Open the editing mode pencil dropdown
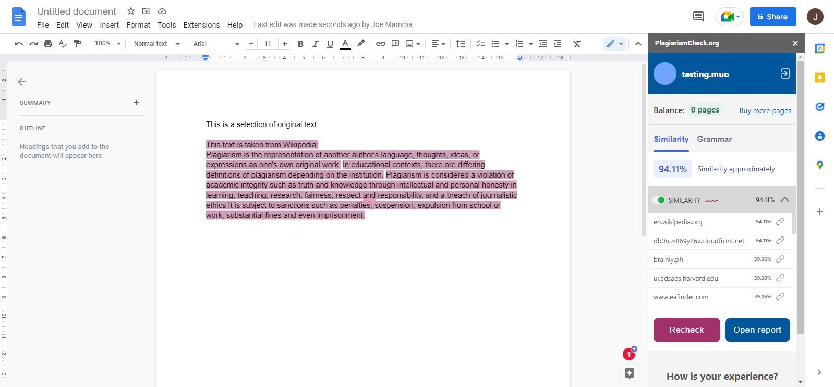 pyautogui.click(x=615, y=44)
